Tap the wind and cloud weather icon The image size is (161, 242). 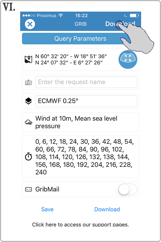[x=28, y=122]
